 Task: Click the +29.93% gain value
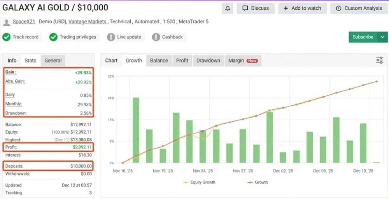point(83,73)
